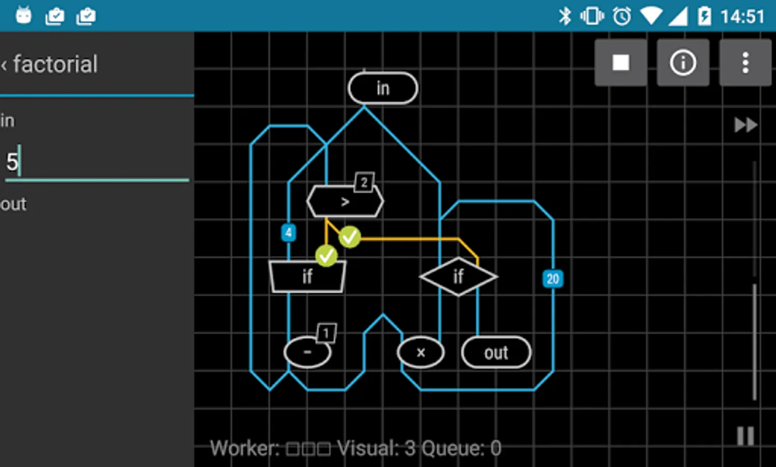Viewport: 776px width, 467px height.
Task: Click the Worker status text
Action: [x=270, y=448]
